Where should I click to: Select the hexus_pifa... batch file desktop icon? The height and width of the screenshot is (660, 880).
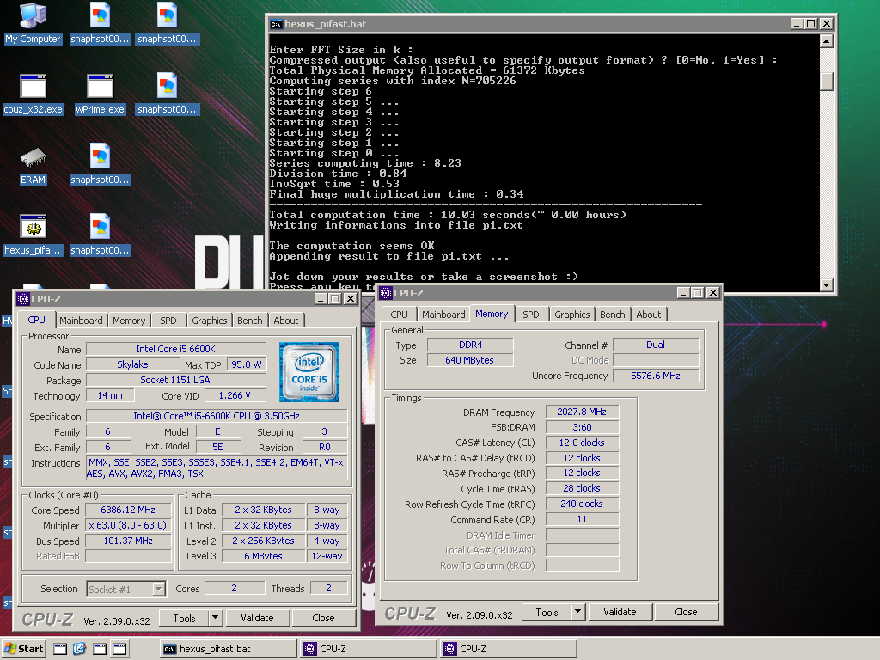point(33,235)
